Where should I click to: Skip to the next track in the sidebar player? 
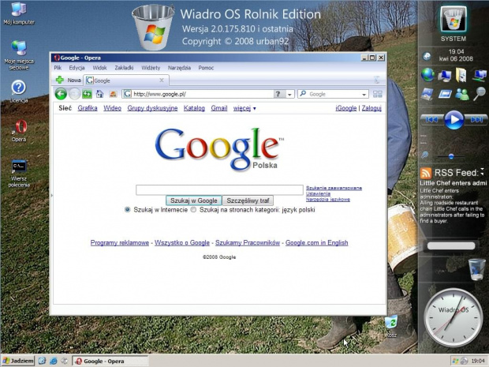click(x=476, y=119)
